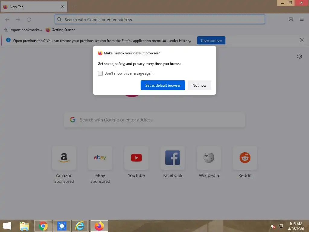Screen dimensions: 309x232
Task: Click the search magnifier in address bar
Action: [59, 19]
